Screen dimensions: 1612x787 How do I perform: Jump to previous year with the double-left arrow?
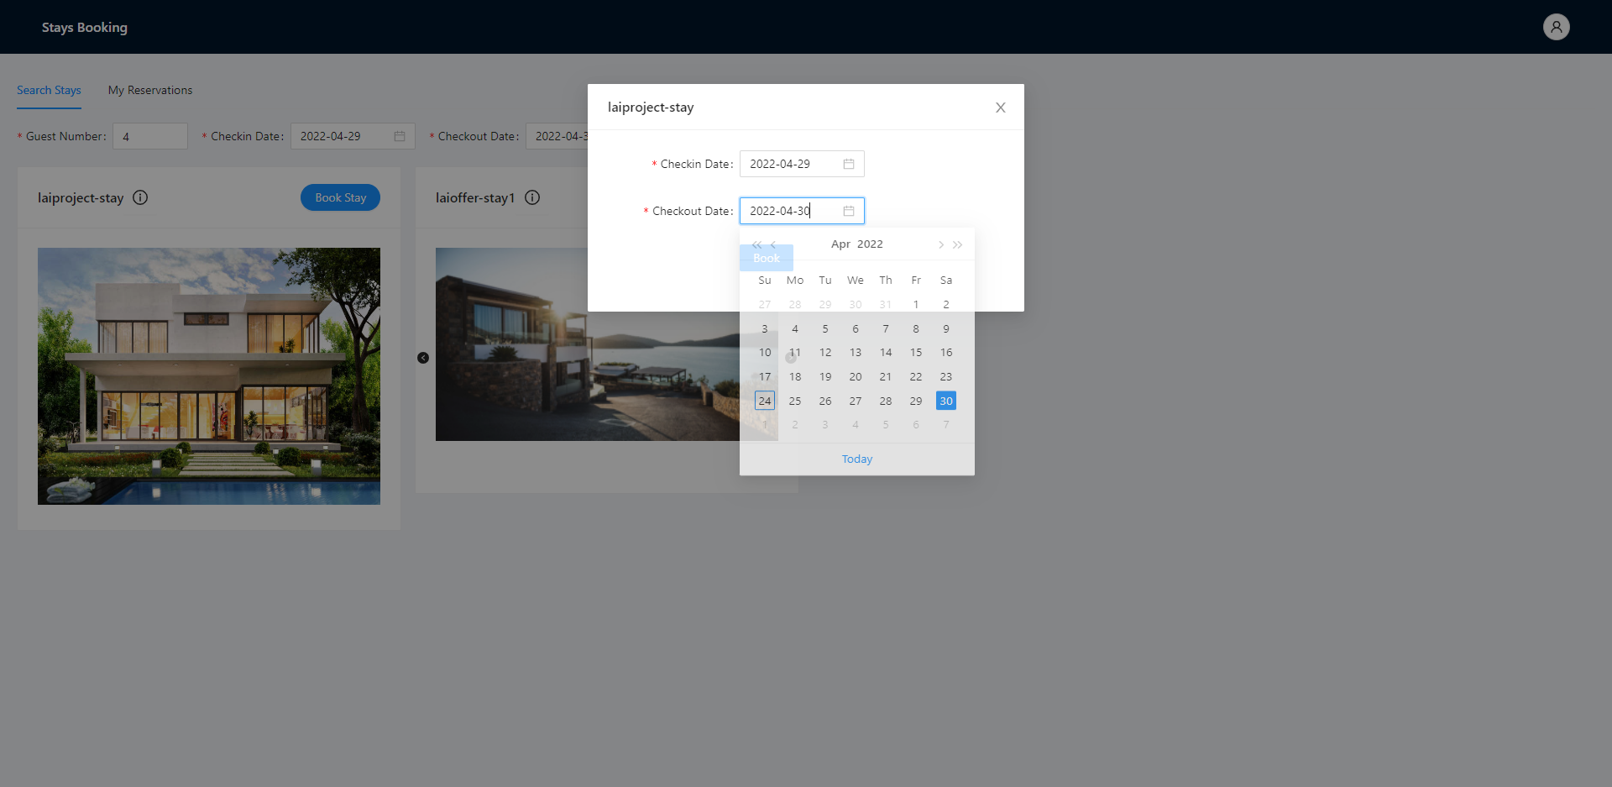[x=756, y=244]
